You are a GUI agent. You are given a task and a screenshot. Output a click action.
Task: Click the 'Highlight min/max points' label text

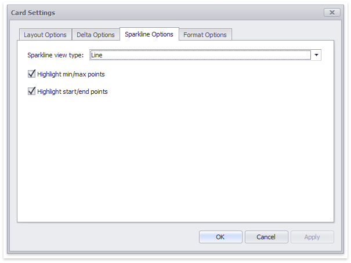pyautogui.click(x=71, y=74)
